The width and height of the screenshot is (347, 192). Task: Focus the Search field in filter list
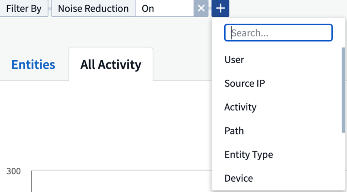point(278,33)
